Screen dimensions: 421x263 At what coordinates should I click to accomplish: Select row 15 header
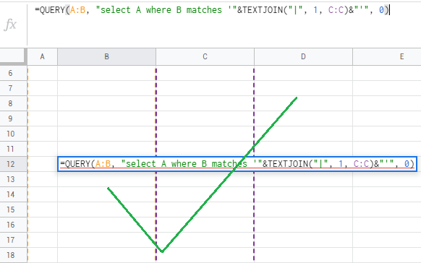click(10, 210)
